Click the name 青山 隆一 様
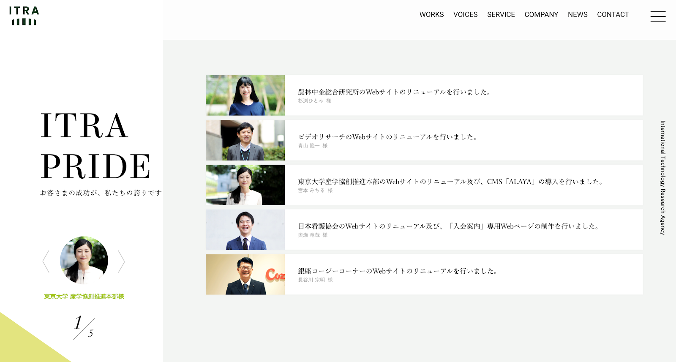This screenshot has height=362, width=676. click(313, 146)
